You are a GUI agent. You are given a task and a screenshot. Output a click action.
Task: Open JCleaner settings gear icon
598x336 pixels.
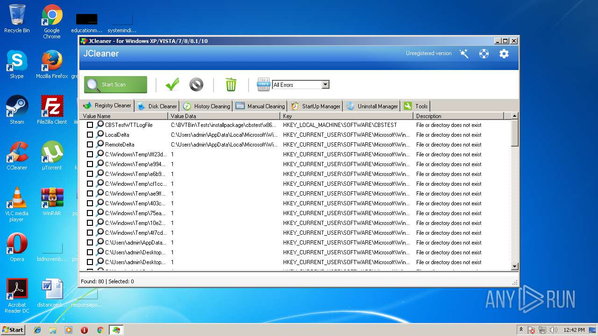click(x=504, y=54)
